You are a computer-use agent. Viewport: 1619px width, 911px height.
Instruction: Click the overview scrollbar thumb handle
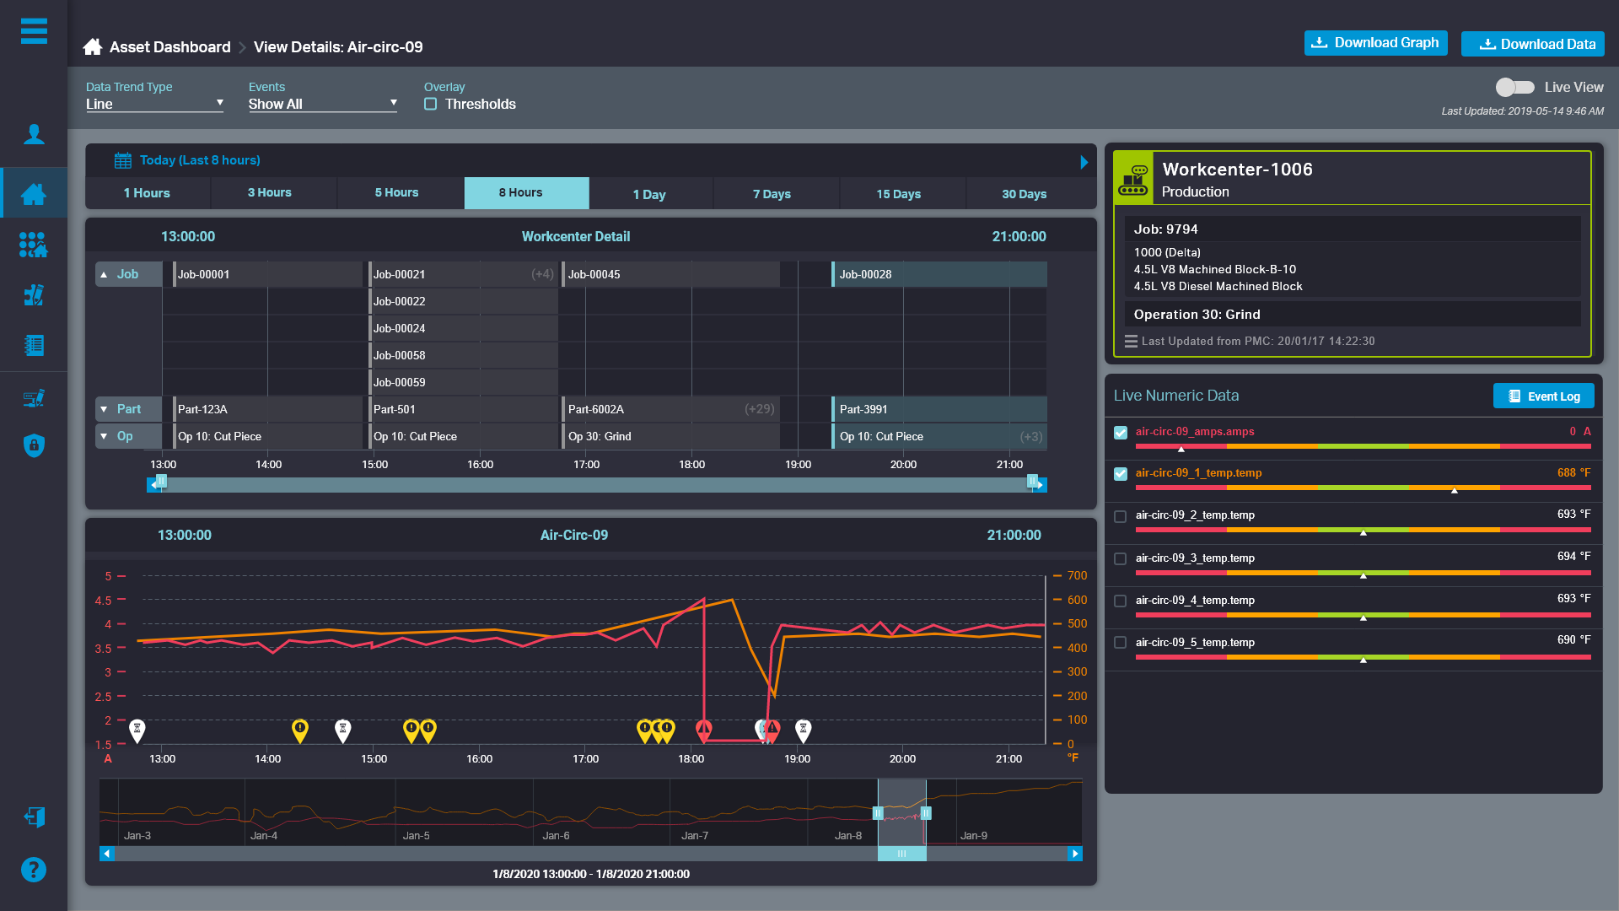pyautogui.click(x=901, y=854)
